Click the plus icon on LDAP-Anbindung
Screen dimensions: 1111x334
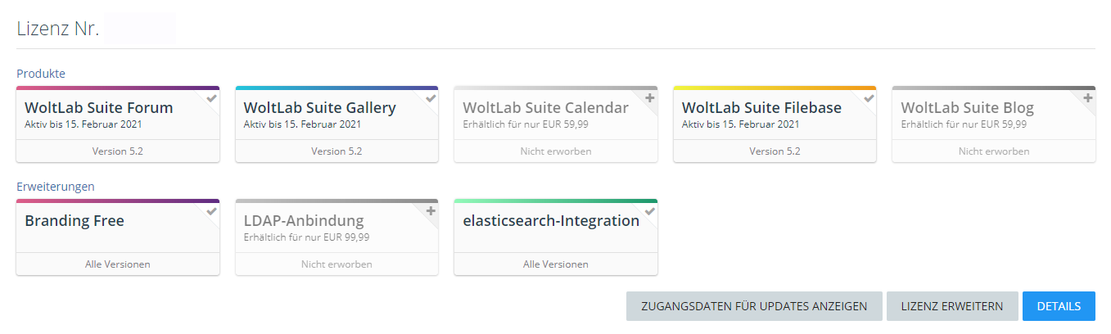431,211
